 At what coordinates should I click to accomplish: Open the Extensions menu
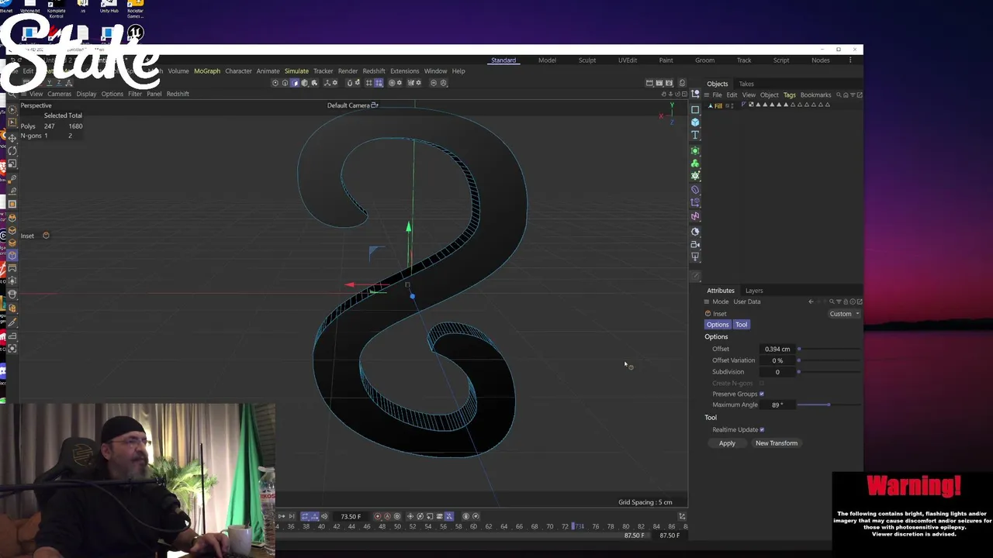pos(404,71)
